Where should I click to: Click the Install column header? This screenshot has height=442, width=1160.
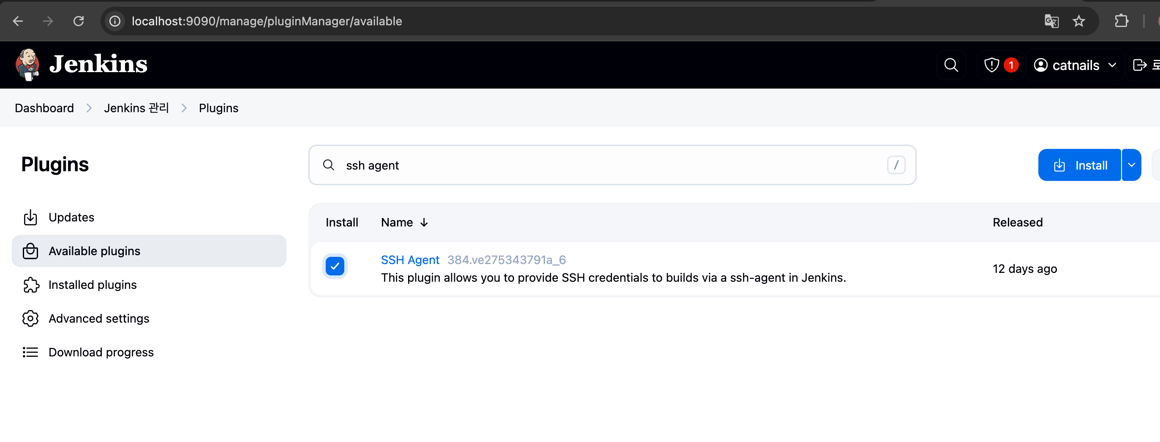point(342,223)
